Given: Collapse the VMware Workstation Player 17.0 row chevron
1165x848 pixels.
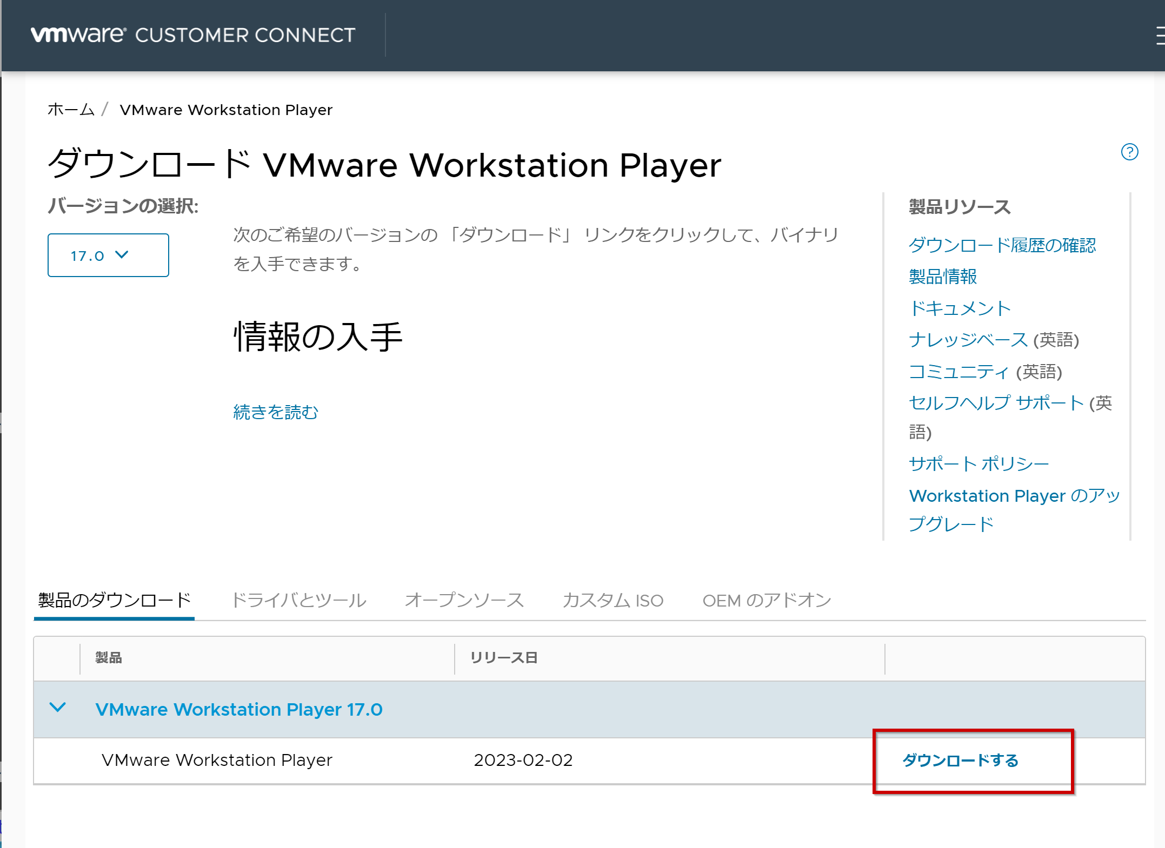Looking at the screenshot, I should click(58, 708).
